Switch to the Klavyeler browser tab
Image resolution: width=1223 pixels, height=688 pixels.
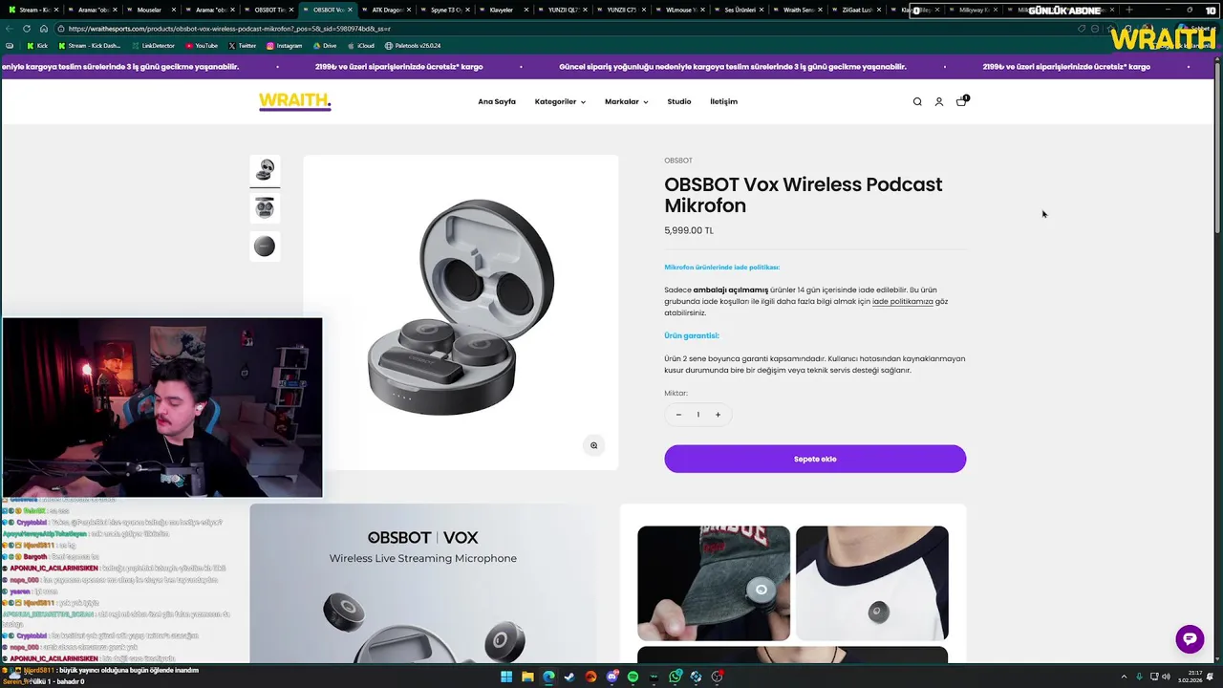[501, 10]
